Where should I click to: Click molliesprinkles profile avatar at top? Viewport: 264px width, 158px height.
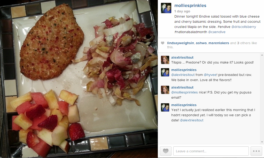point(166,8)
